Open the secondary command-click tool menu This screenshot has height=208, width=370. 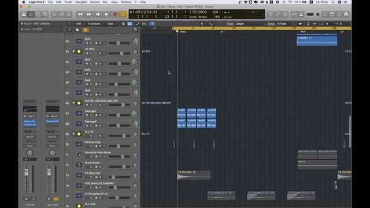(x=211, y=24)
